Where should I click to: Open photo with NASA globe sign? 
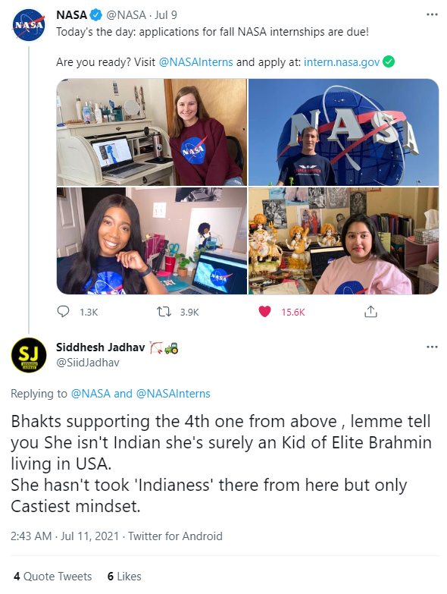pos(343,132)
